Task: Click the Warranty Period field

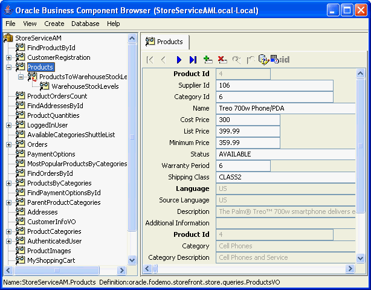Action: click(243, 166)
